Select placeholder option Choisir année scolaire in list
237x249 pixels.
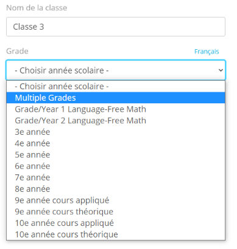pos(116,86)
